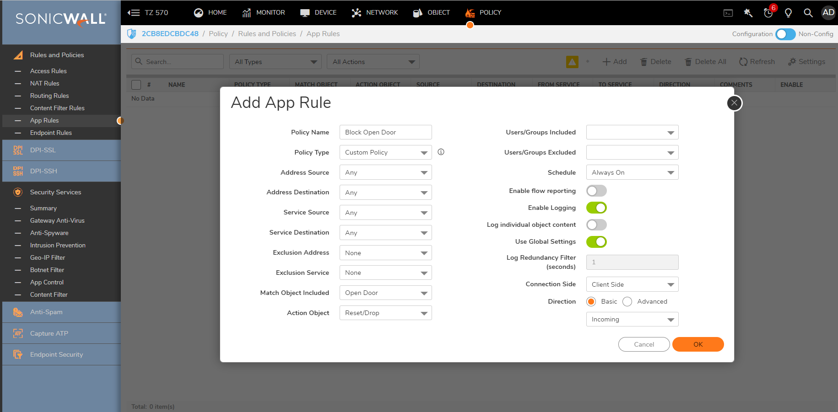Click the DPI-SSH sidebar icon

pyautogui.click(x=18, y=171)
